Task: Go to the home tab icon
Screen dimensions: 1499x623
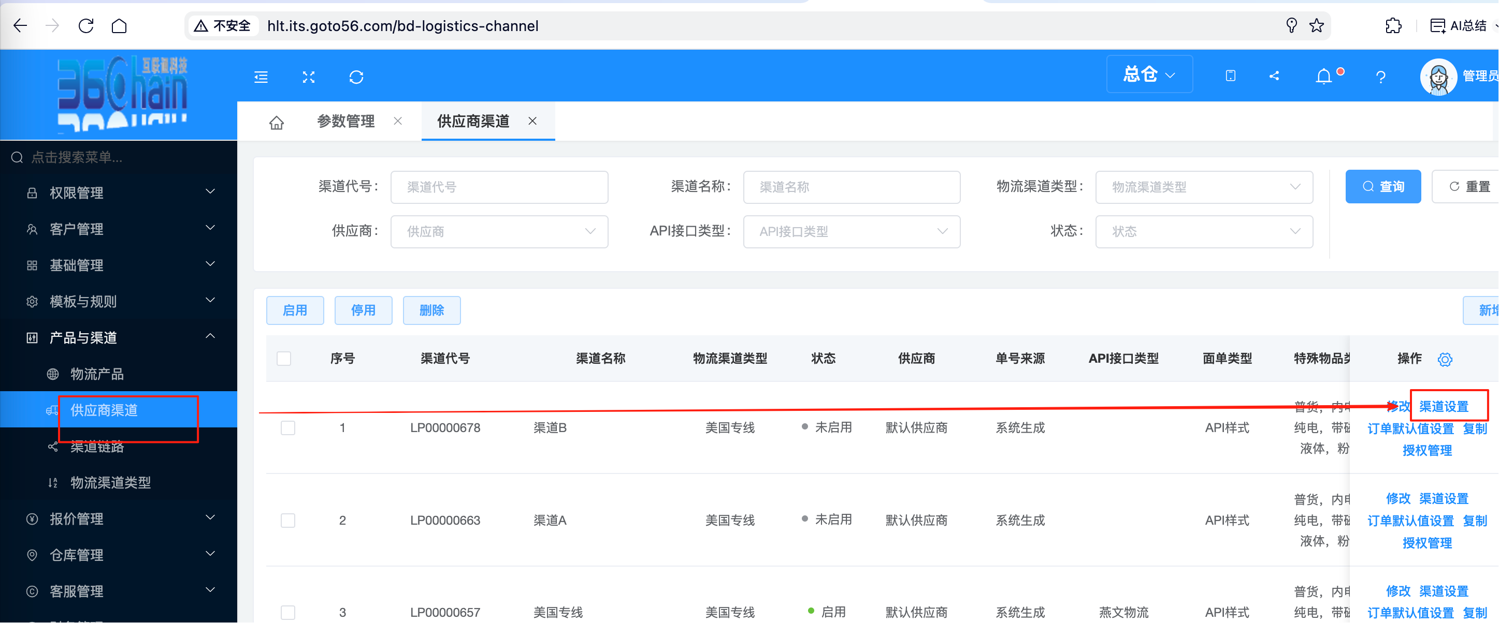Action: pyautogui.click(x=277, y=122)
